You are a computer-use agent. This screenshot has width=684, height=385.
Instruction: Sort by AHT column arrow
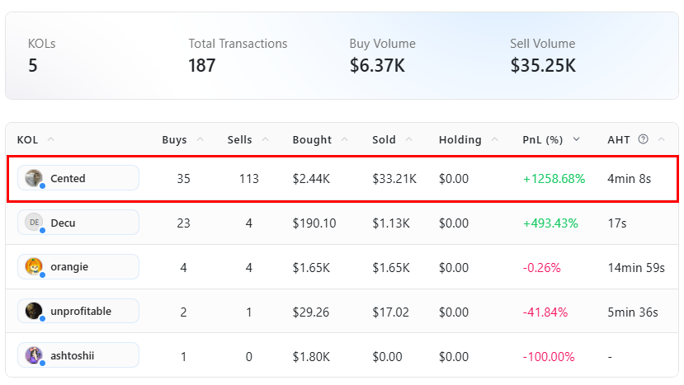662,139
